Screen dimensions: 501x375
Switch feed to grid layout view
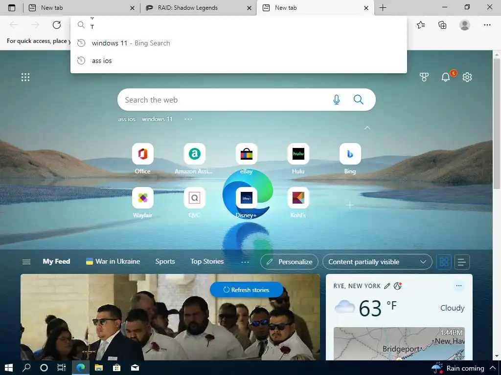pos(444,262)
